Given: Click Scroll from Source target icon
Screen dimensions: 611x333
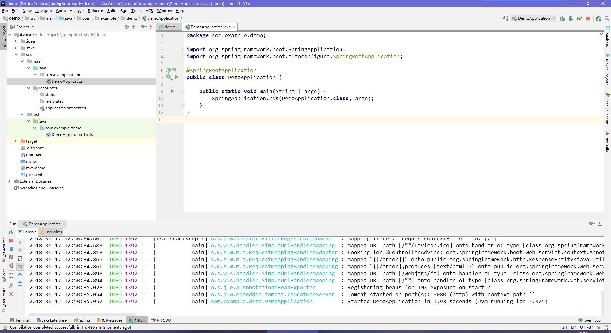Looking at the screenshot, I should (x=127, y=27).
